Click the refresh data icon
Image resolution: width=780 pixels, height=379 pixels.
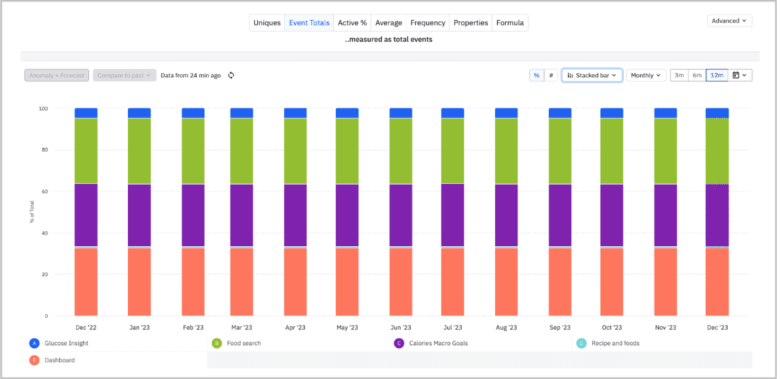coord(231,75)
